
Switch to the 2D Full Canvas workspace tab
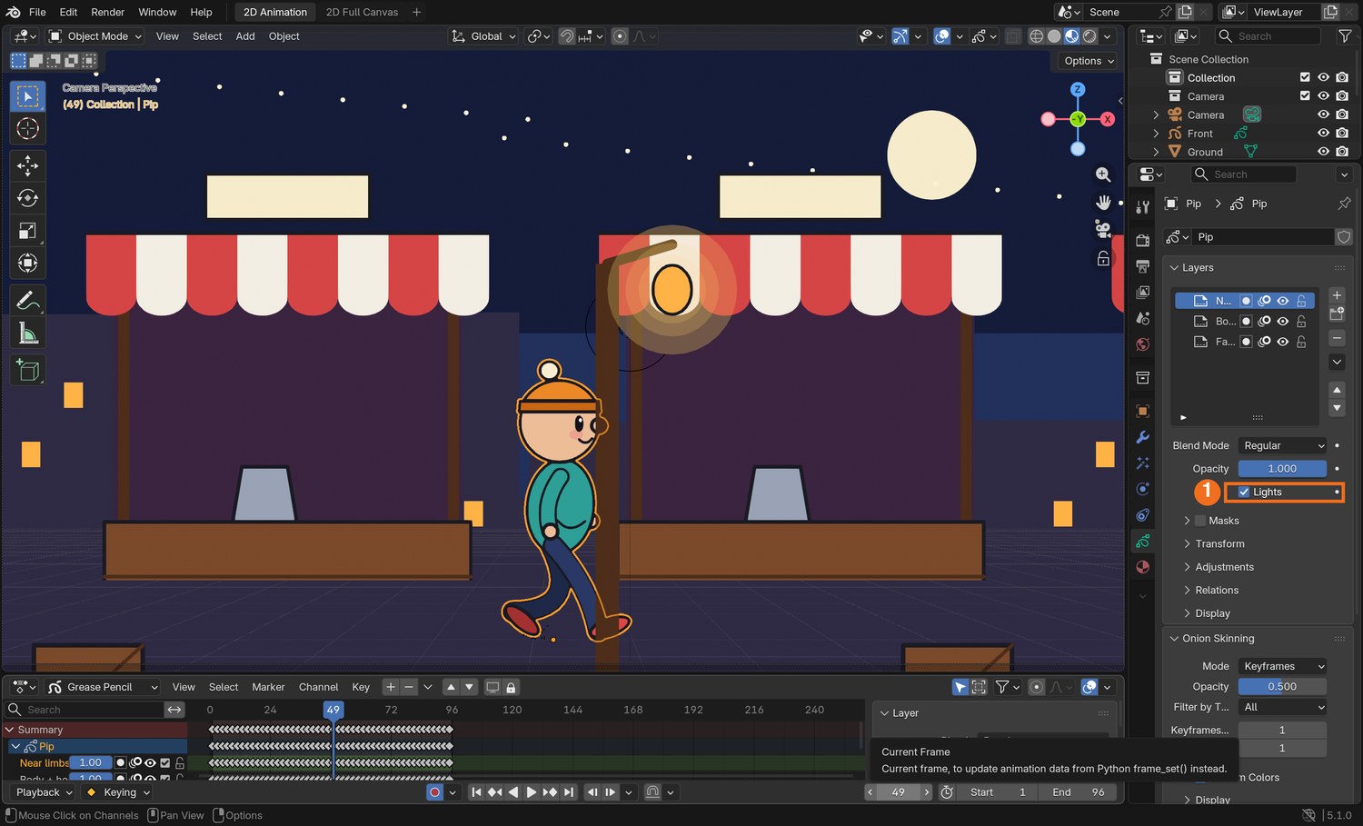[x=362, y=12]
